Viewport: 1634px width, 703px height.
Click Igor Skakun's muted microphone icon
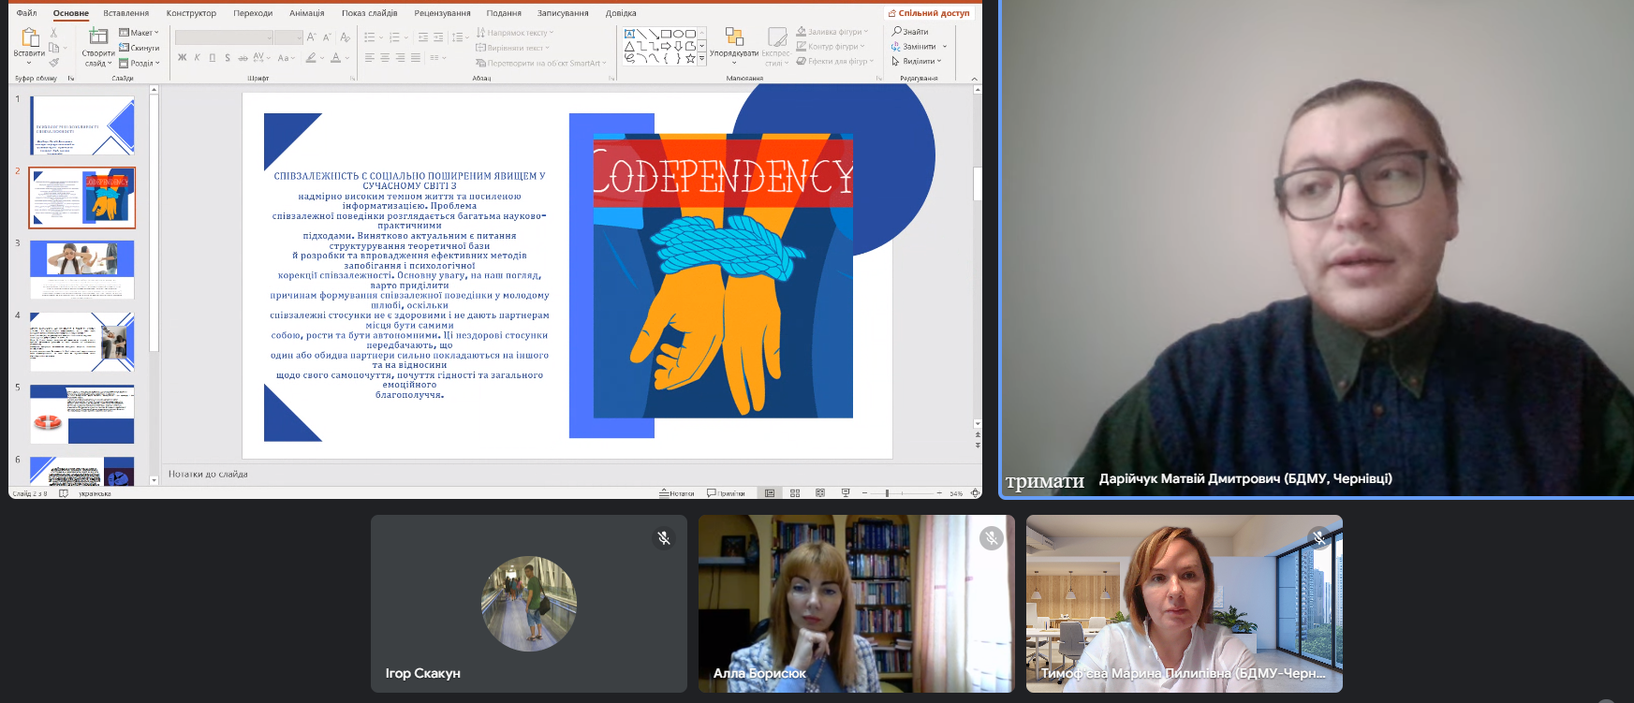click(x=664, y=538)
